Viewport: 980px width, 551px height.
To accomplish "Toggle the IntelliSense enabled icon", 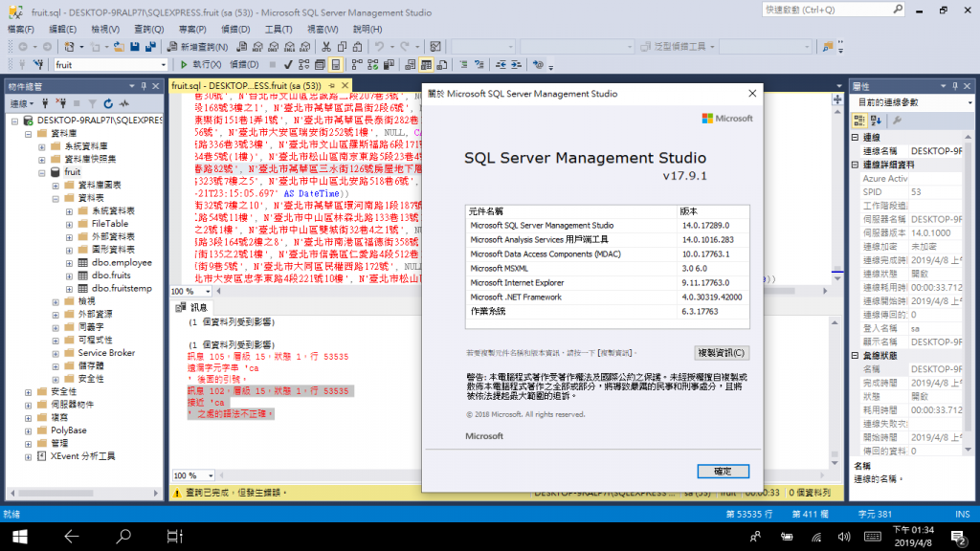I will tap(336, 64).
